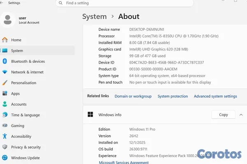Go back with the Settings arrow

pyautogui.click(x=2, y=3)
